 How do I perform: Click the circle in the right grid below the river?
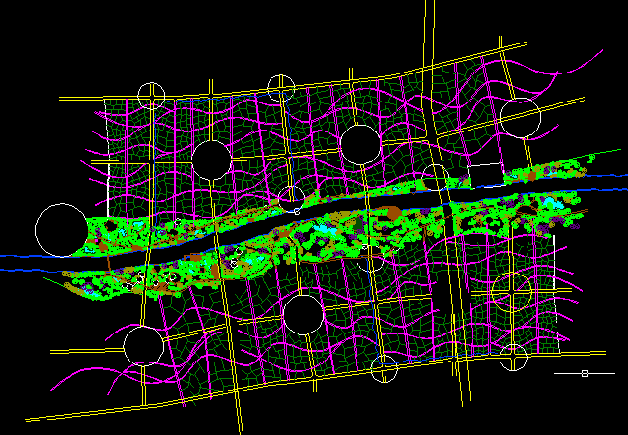[x=510, y=289]
